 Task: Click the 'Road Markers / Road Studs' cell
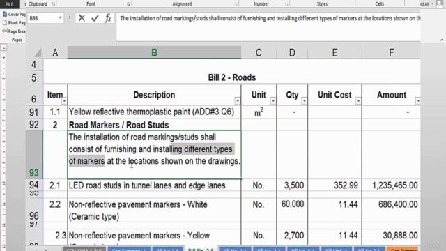pos(154,125)
